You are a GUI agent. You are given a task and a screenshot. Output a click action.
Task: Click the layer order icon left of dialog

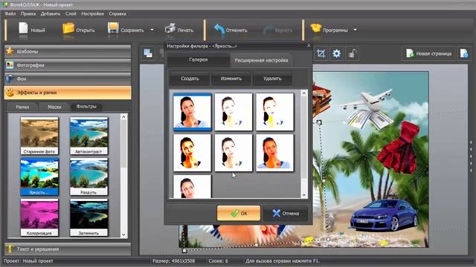point(148,53)
